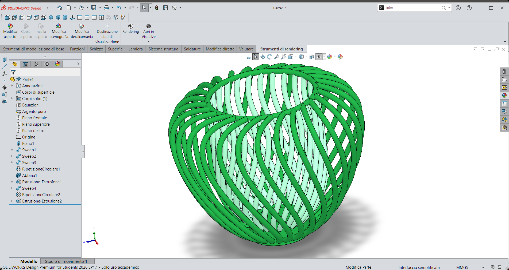Viewport: 509px width, 270px height.
Task: Click the command search input field
Action: coord(413,8)
